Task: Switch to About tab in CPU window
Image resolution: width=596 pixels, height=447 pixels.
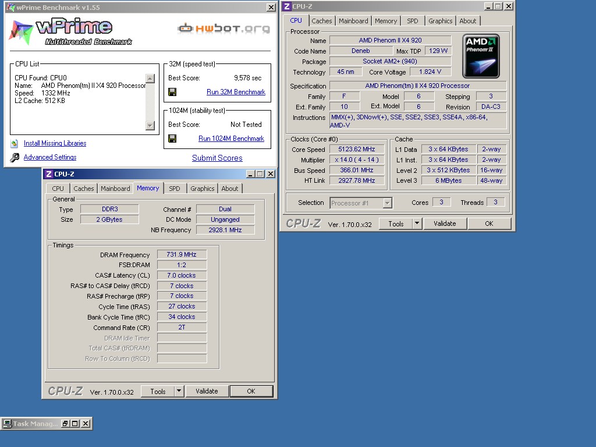Action: pos(467,21)
